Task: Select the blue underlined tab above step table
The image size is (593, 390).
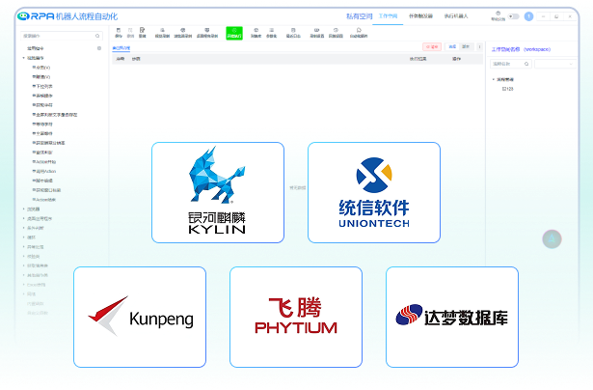Action: 121,48
